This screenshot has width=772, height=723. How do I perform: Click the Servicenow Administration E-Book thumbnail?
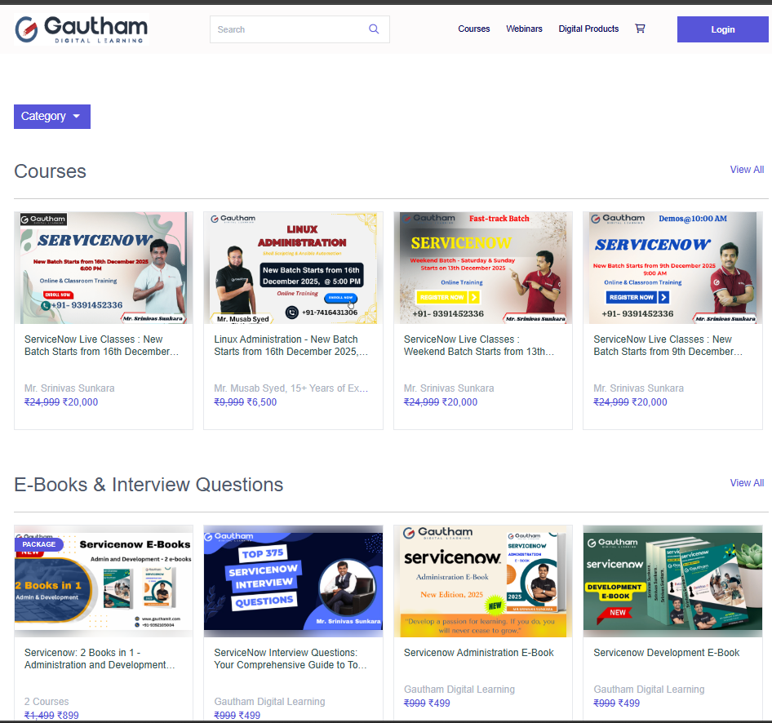click(482, 581)
